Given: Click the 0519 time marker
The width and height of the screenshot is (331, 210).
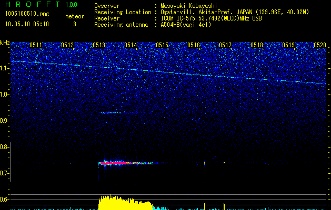Looking at the screenshot, I should pyautogui.click(x=288, y=45).
